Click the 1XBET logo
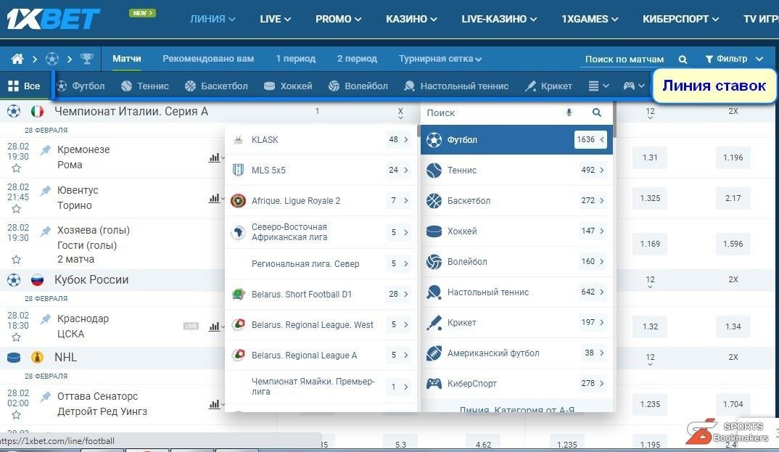 [x=53, y=19]
